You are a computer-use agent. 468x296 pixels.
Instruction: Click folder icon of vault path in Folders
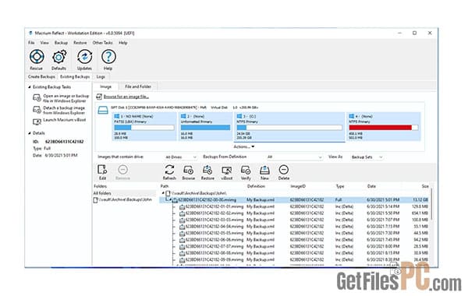click(95, 199)
